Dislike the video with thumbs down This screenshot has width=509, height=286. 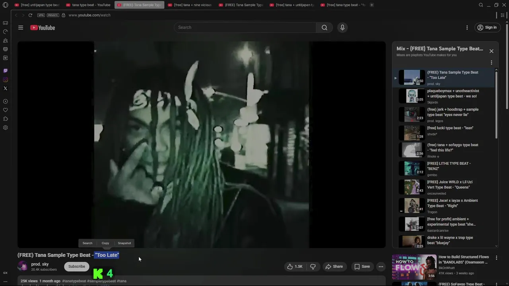tap(313, 267)
